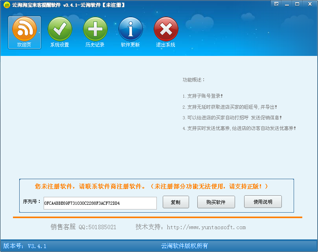The image size is (318, 252).
Task: Open the 使用说明 usage instructions
Action: pyautogui.click(x=262, y=202)
